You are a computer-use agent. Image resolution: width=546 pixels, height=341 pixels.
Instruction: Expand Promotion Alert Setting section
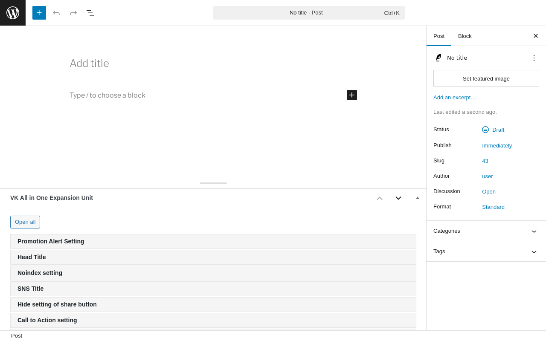(x=213, y=241)
